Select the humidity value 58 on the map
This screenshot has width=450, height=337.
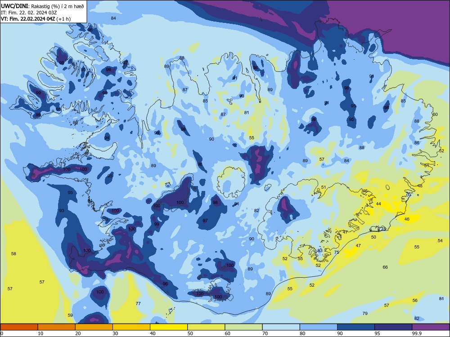pos(13,253)
